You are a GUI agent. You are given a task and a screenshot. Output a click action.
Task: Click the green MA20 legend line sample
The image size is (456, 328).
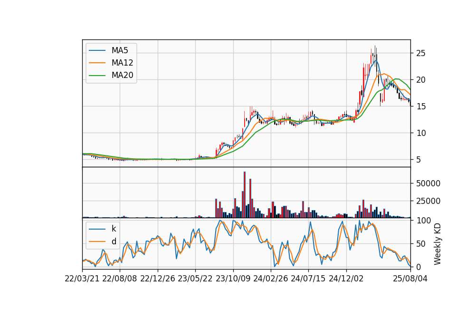[97, 75]
